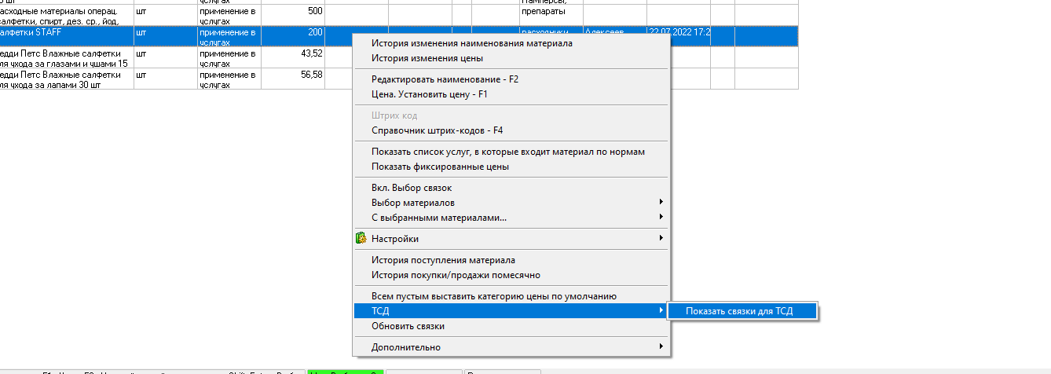The width and height of the screenshot is (1051, 374).
Task: Toggle Вкл. Выбор связок option
Action: [x=412, y=188]
